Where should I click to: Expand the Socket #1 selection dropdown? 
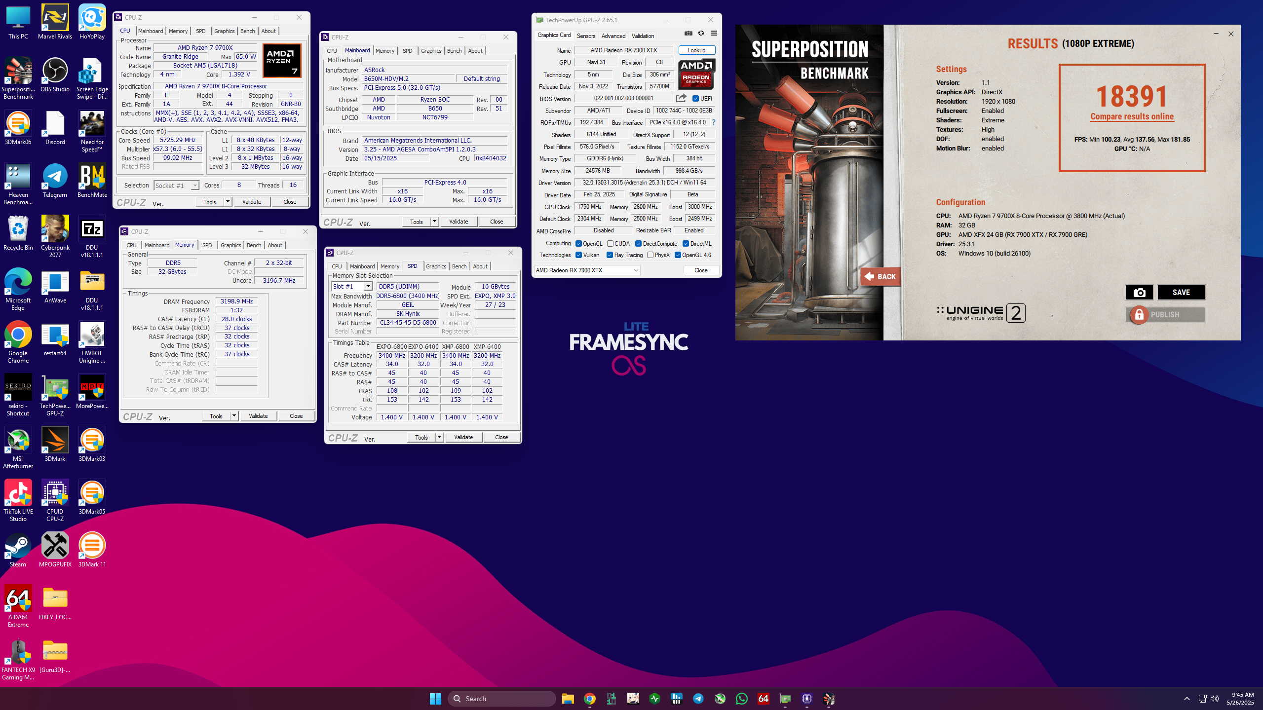point(195,186)
